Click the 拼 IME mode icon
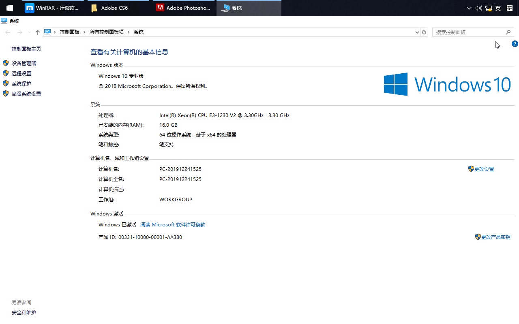This screenshot has width=519, height=324. (x=510, y=8)
